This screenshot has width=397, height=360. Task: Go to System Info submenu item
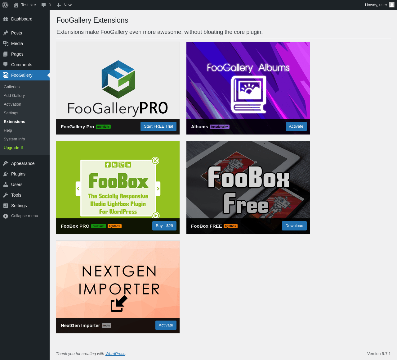pos(14,139)
